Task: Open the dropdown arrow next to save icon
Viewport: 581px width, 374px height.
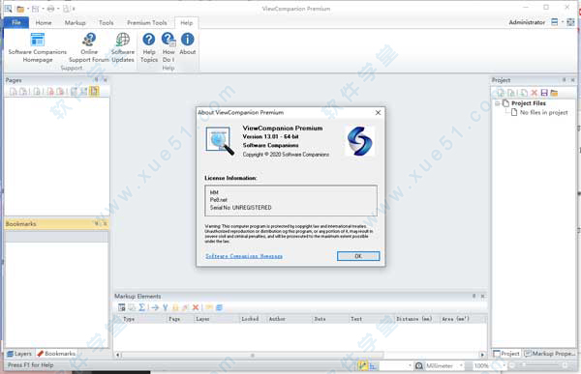Action: coord(43,9)
